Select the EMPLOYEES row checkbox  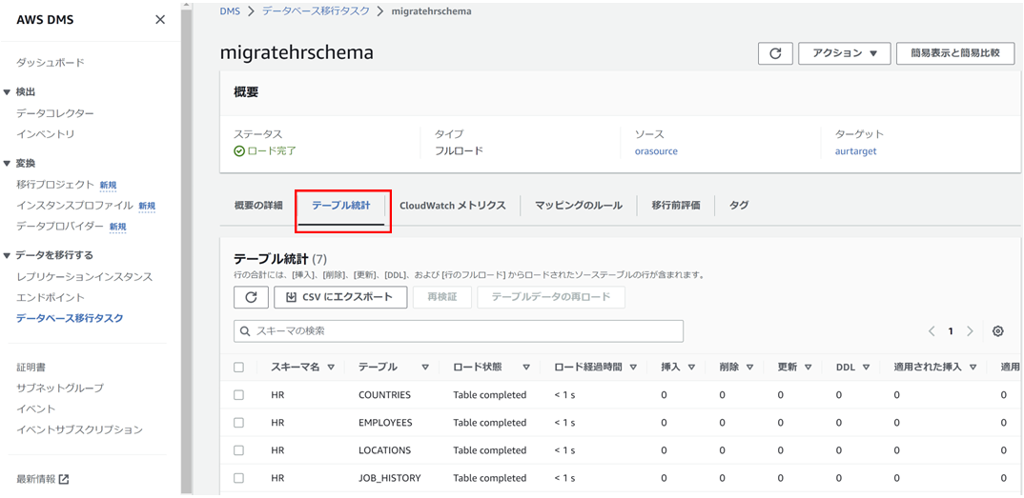pyautogui.click(x=238, y=423)
